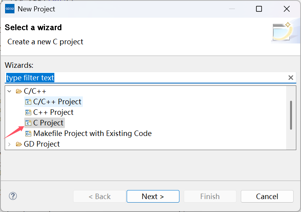Click the Next > button

[153, 196]
